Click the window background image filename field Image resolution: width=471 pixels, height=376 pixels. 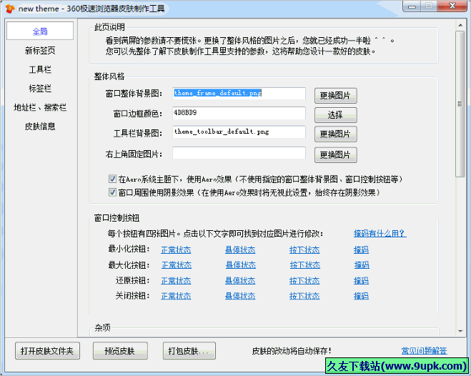pyautogui.click(x=239, y=94)
